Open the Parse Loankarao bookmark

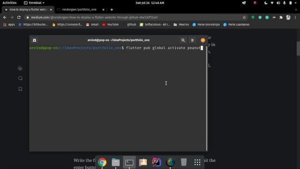point(236,24)
